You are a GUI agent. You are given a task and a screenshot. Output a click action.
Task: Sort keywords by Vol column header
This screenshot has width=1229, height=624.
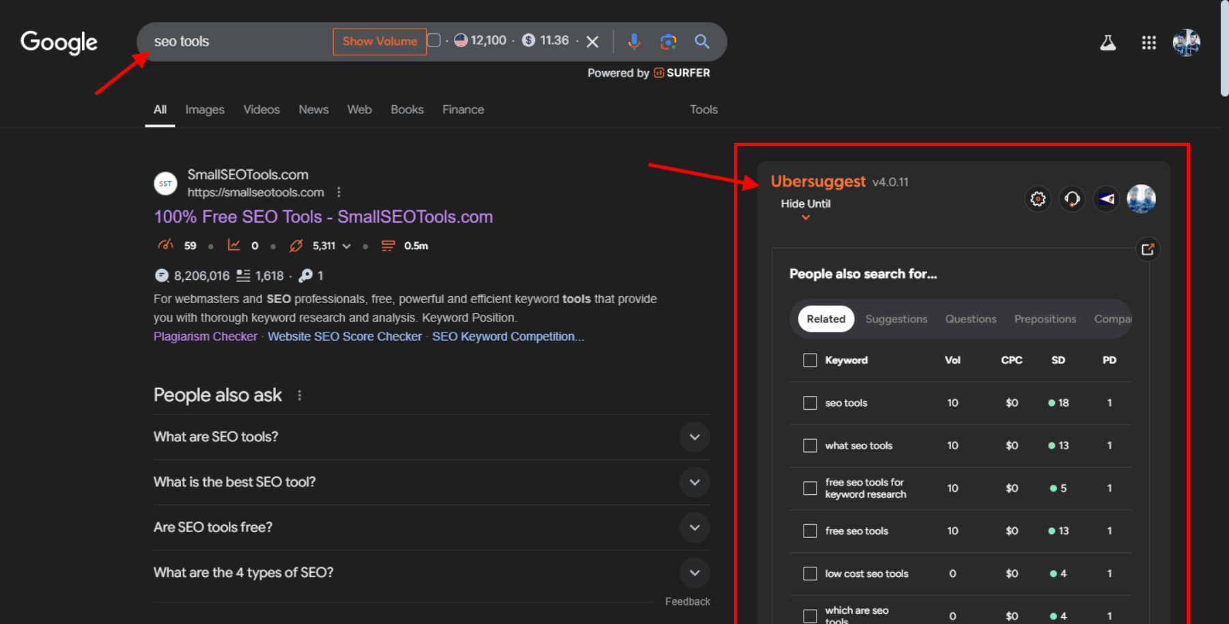[952, 360]
